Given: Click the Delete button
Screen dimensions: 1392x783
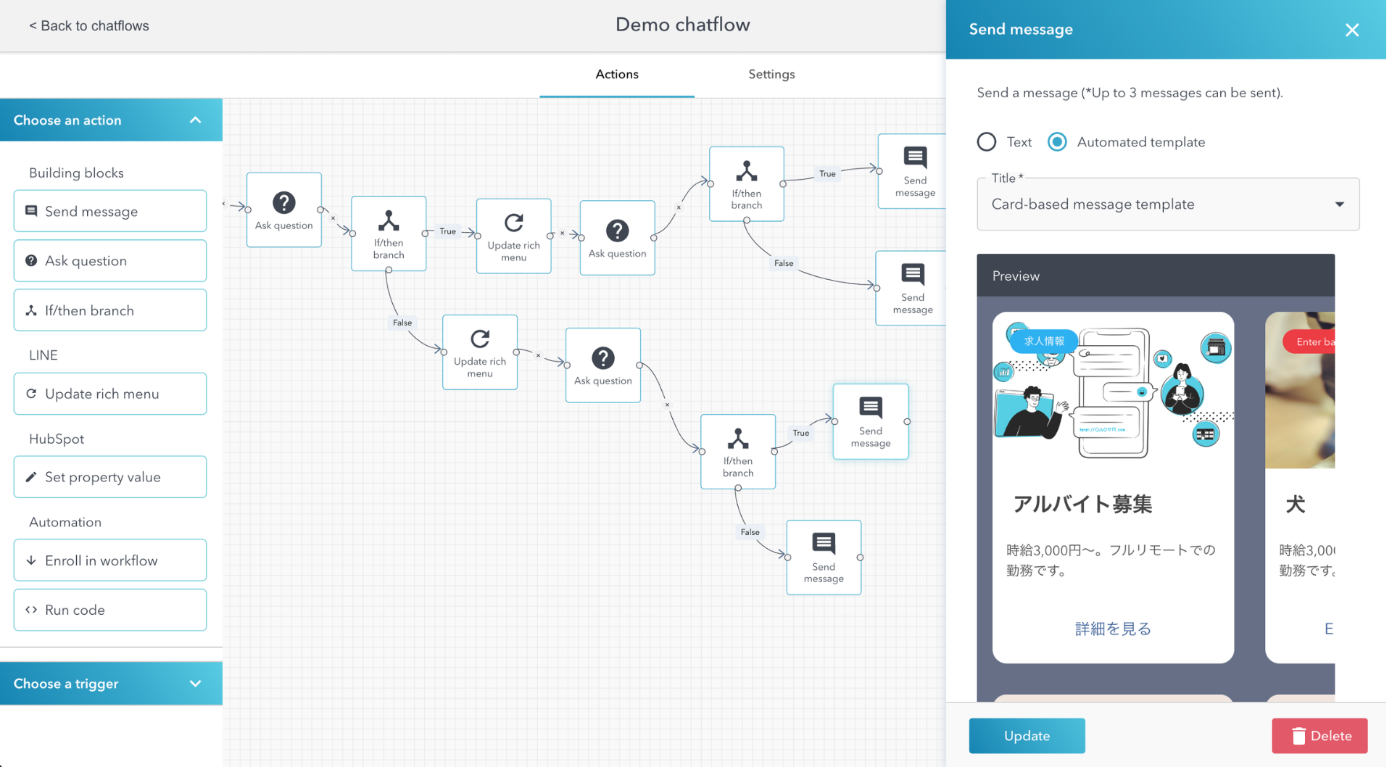Looking at the screenshot, I should point(1319,735).
